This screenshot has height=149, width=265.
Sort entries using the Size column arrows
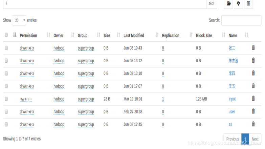click(118, 35)
